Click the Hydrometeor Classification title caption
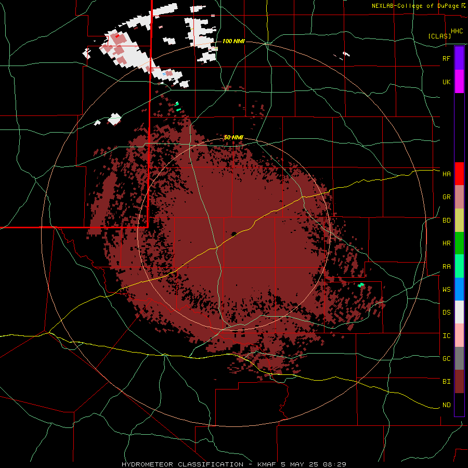The image size is (468, 468). (x=234, y=464)
